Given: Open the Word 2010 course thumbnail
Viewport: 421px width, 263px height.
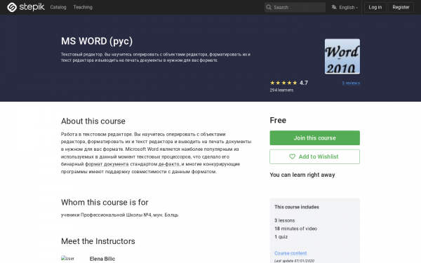Looking at the screenshot, I should click(x=342, y=56).
